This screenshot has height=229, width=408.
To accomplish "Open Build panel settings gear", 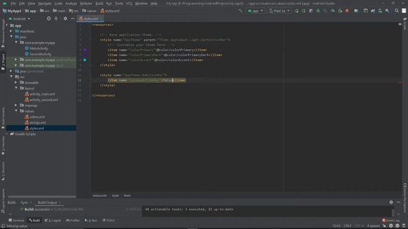I will tap(391, 202).
